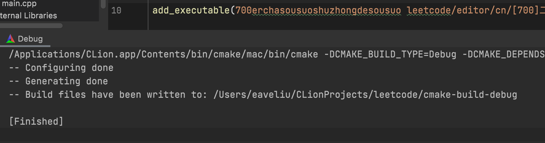This screenshot has height=143, width=545.
Task: Click line number 10 in the gutter
Action: click(116, 10)
